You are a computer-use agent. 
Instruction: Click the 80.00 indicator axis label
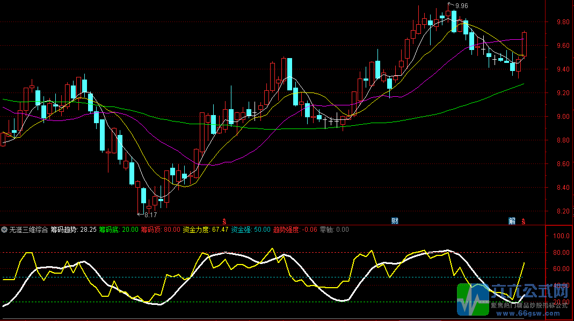click(561, 253)
